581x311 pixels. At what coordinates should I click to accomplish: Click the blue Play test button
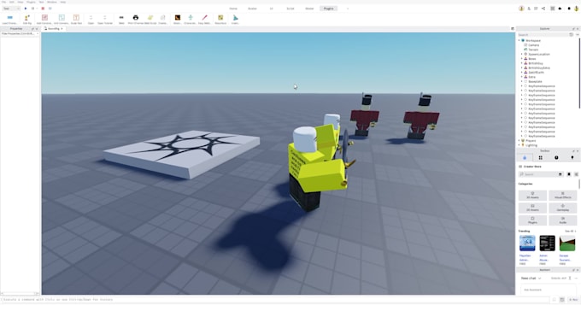tap(26, 9)
